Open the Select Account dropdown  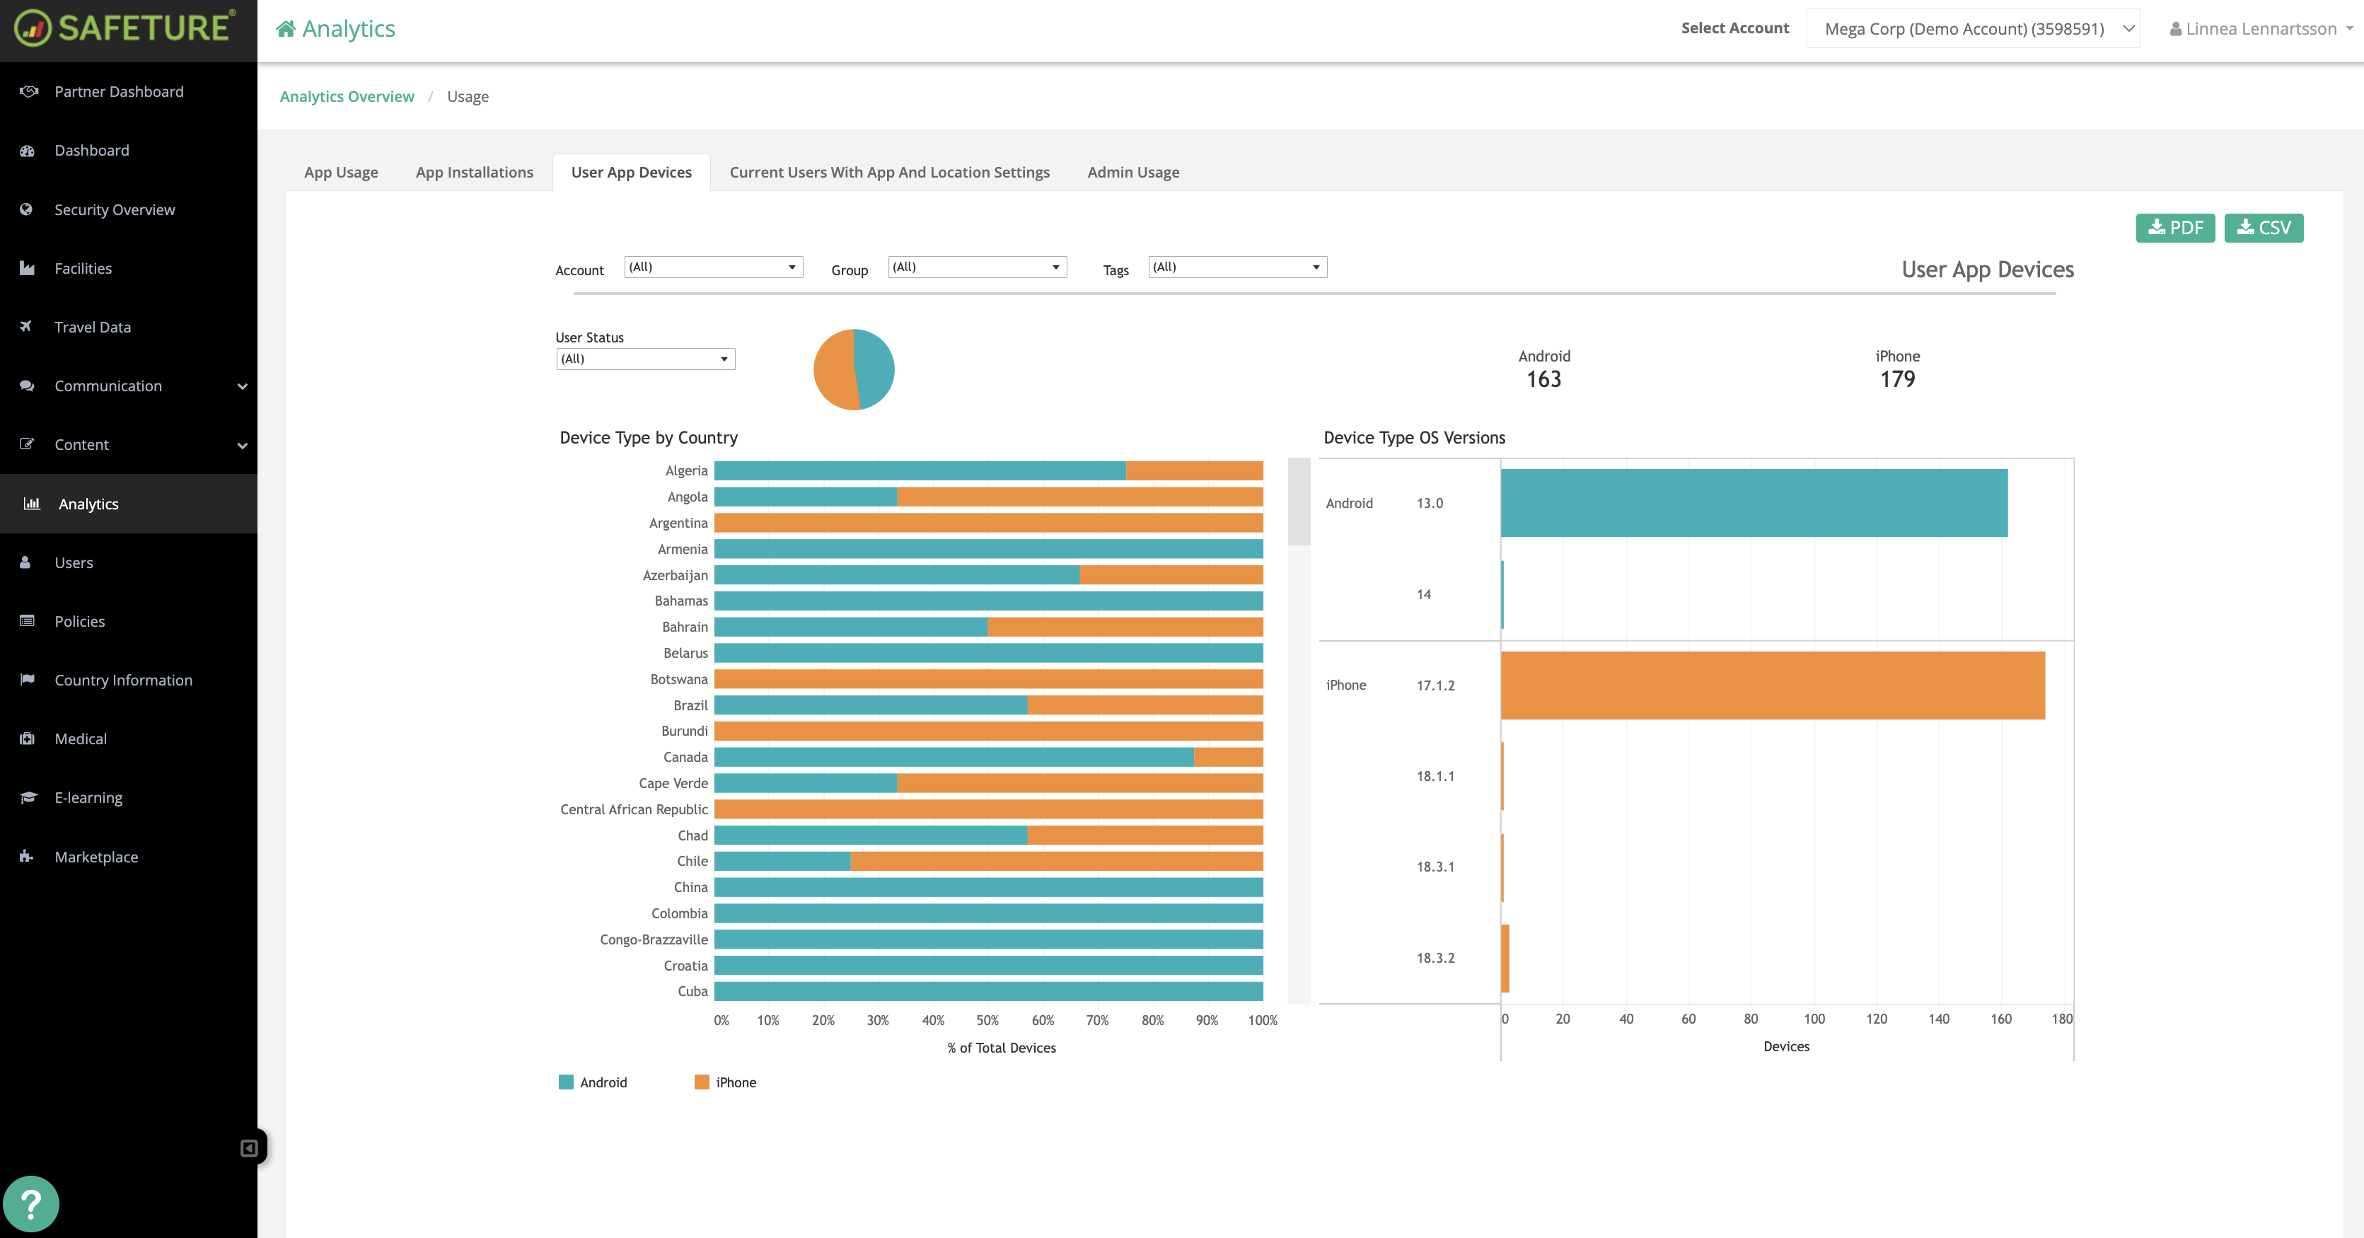coord(1972,28)
